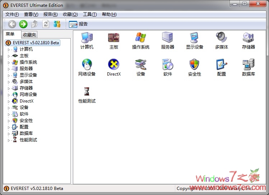Select 显示设备 in the left tree
This screenshot has height=195, width=269.
(x=28, y=75)
